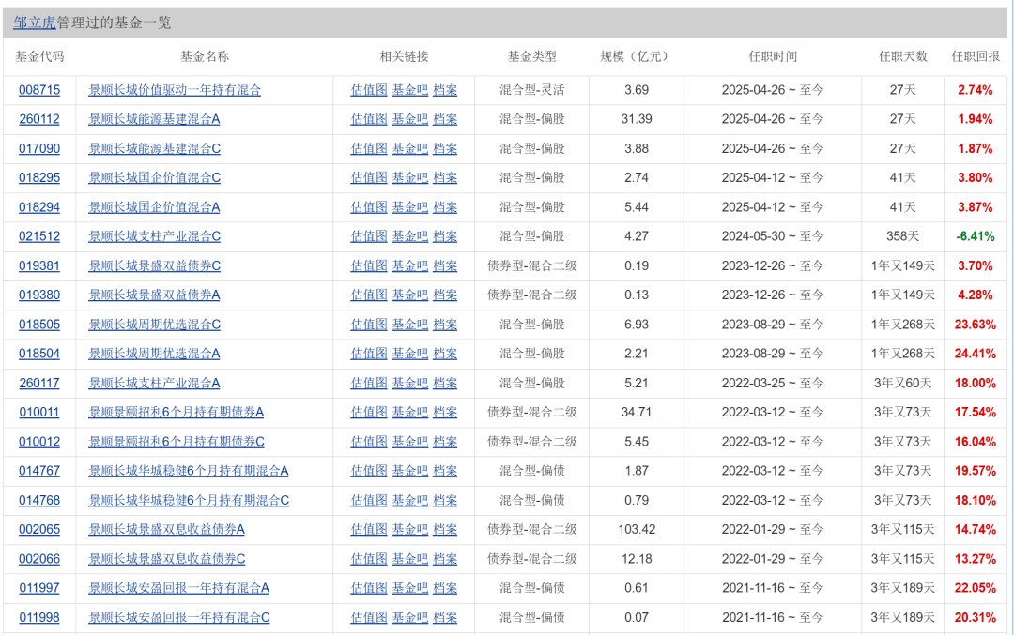Select the -6.41% return value
This screenshot has height=635, width=1014.
point(976,236)
